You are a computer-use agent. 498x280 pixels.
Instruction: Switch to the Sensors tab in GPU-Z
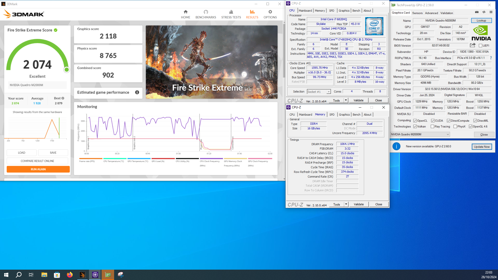tap(417, 13)
